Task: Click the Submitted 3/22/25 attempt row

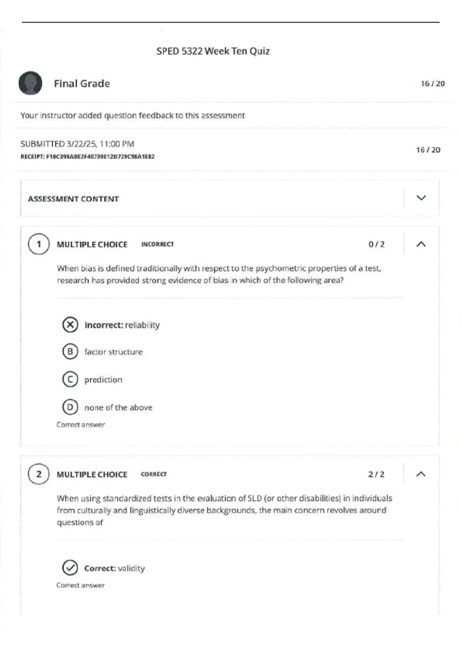Action: 230,150
